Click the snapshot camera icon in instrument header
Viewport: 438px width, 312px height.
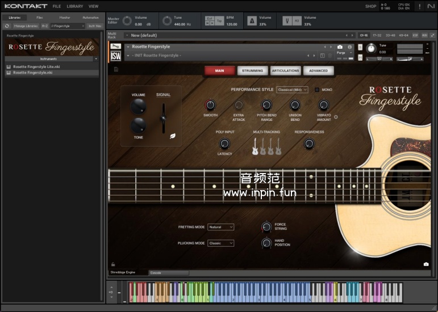(x=340, y=47)
